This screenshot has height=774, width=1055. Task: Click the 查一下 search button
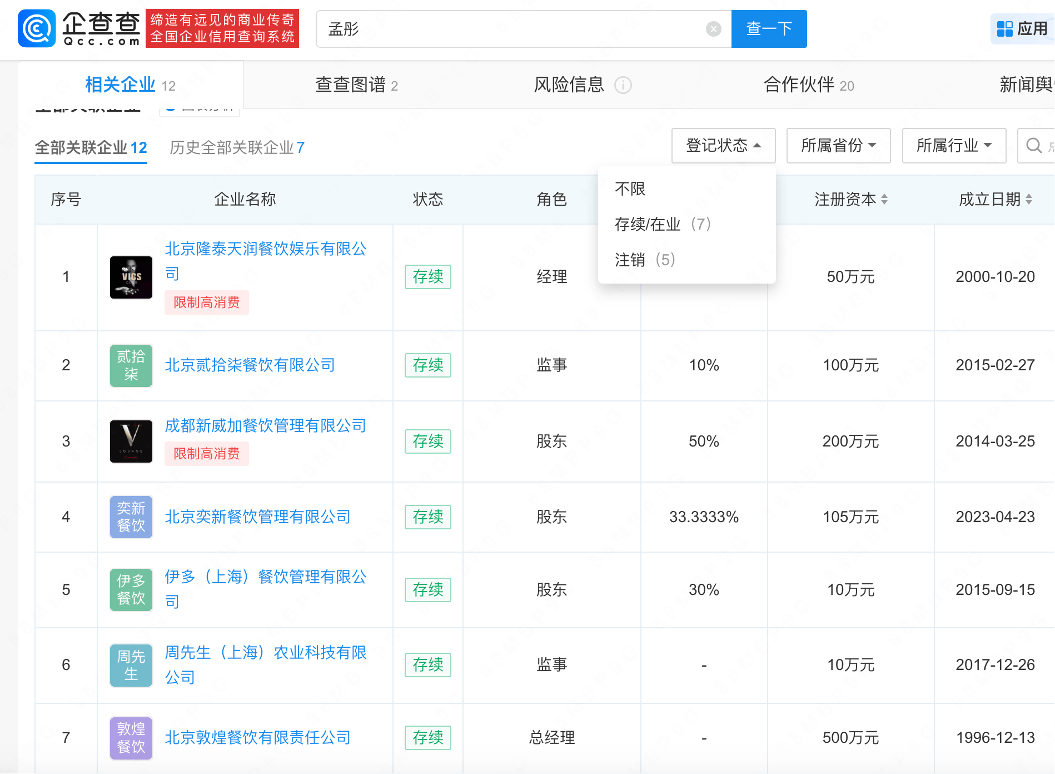769,29
